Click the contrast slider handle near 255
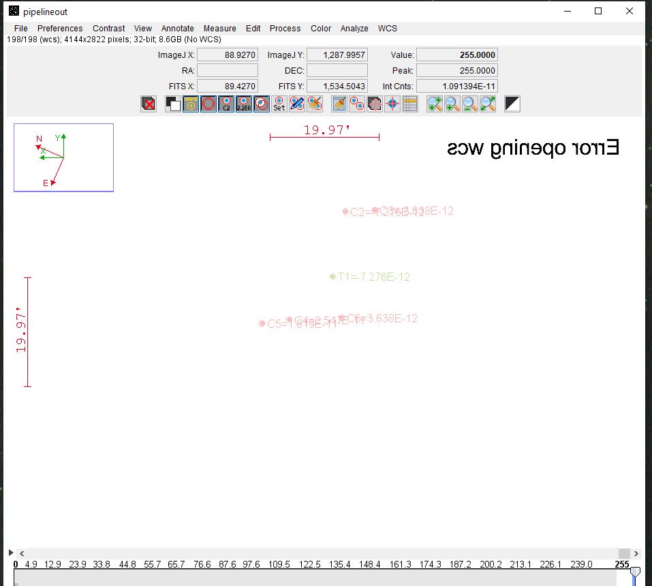Screen dimensions: 652x586 635,572
